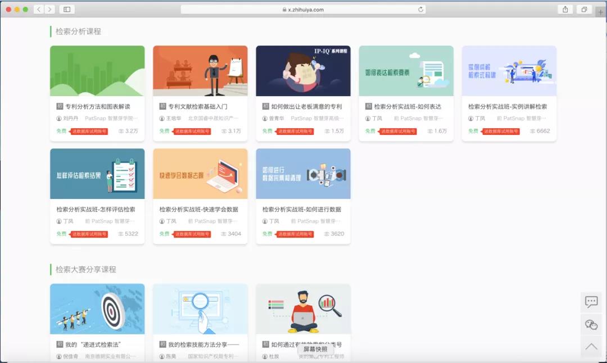Screen dimensions: 607x363
Task: Open the WeChat floating icon
Action: (591, 324)
